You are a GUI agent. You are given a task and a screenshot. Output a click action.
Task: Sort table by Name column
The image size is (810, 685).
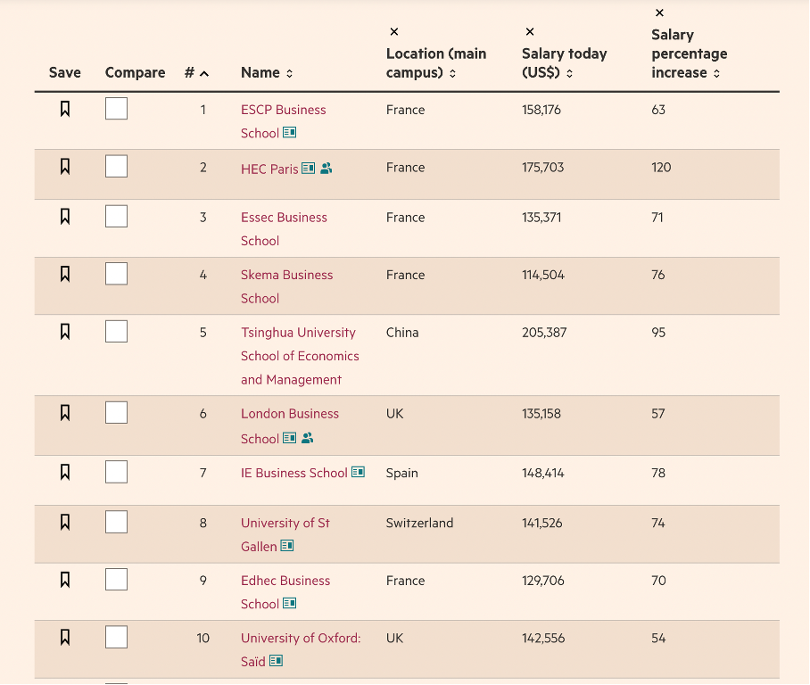(267, 73)
